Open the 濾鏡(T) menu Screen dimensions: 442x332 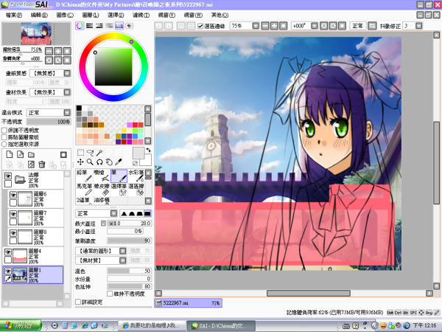pos(141,15)
